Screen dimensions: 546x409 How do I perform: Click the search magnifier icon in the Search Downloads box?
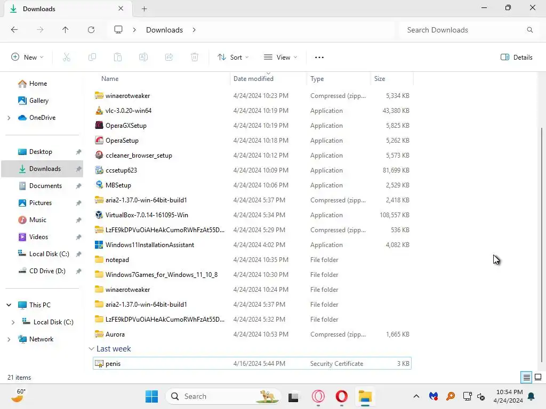click(x=529, y=30)
